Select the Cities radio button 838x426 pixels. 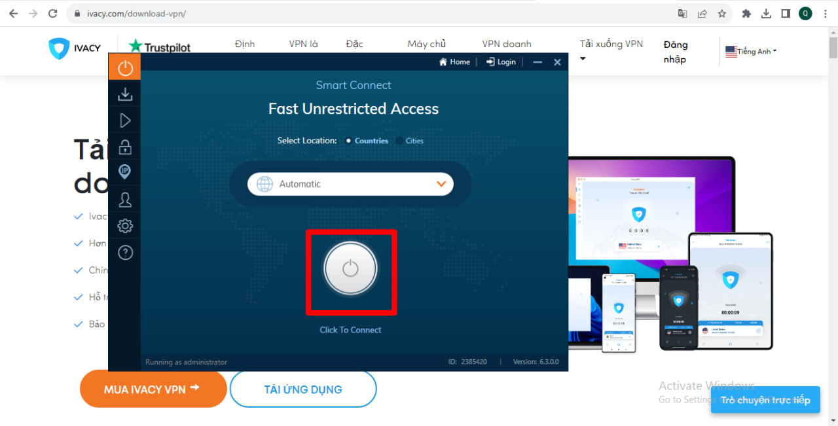click(x=400, y=141)
